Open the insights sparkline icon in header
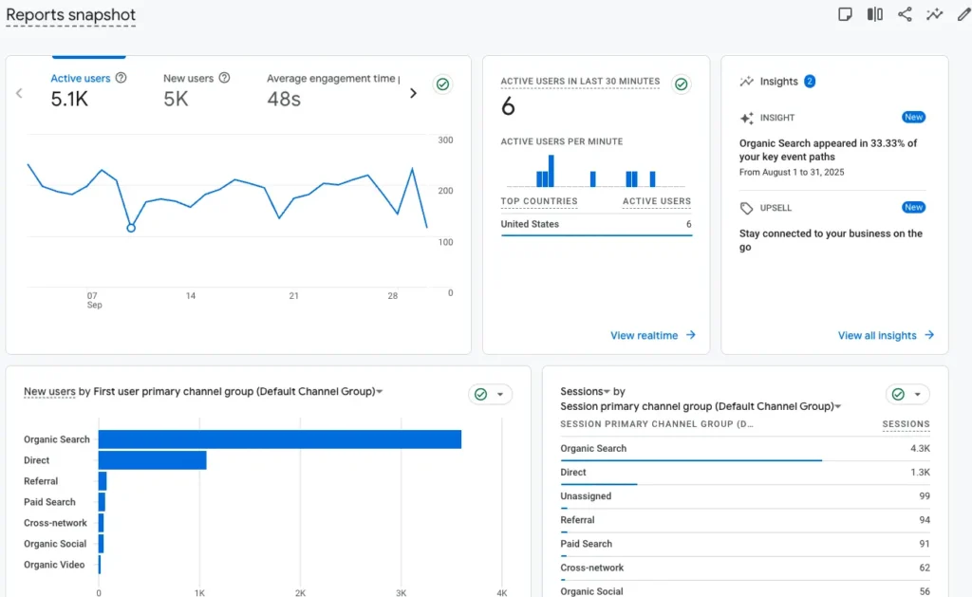972x597 pixels. (935, 14)
